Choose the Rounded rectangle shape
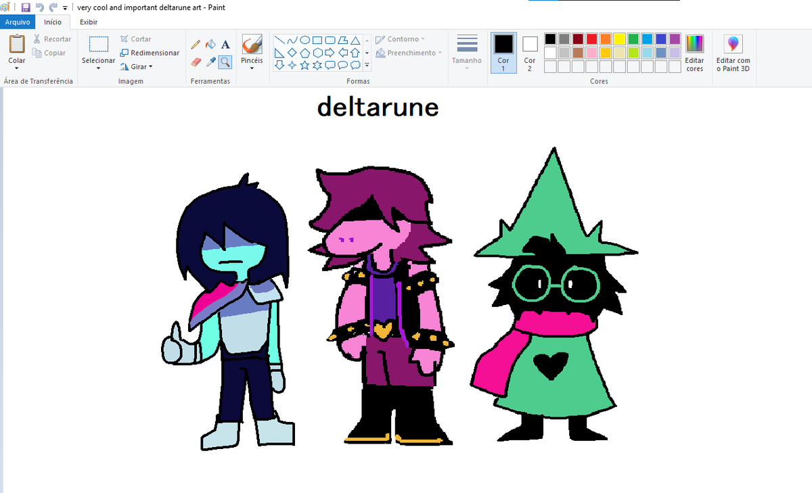Image resolution: width=812 pixels, height=493 pixels. click(330, 40)
